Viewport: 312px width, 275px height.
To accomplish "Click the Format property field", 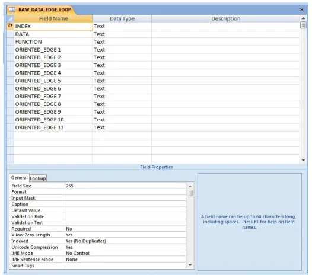I will point(126,192).
